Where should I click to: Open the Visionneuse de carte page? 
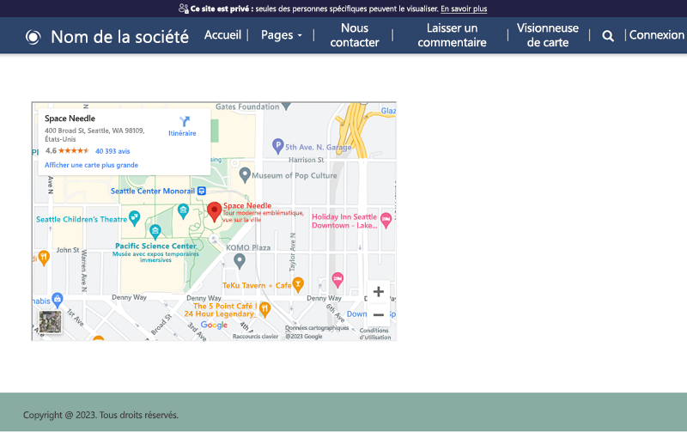tap(548, 35)
